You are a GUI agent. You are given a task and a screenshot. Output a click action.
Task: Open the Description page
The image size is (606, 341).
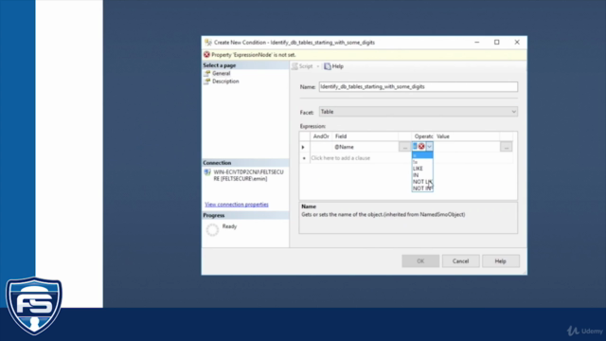(225, 81)
